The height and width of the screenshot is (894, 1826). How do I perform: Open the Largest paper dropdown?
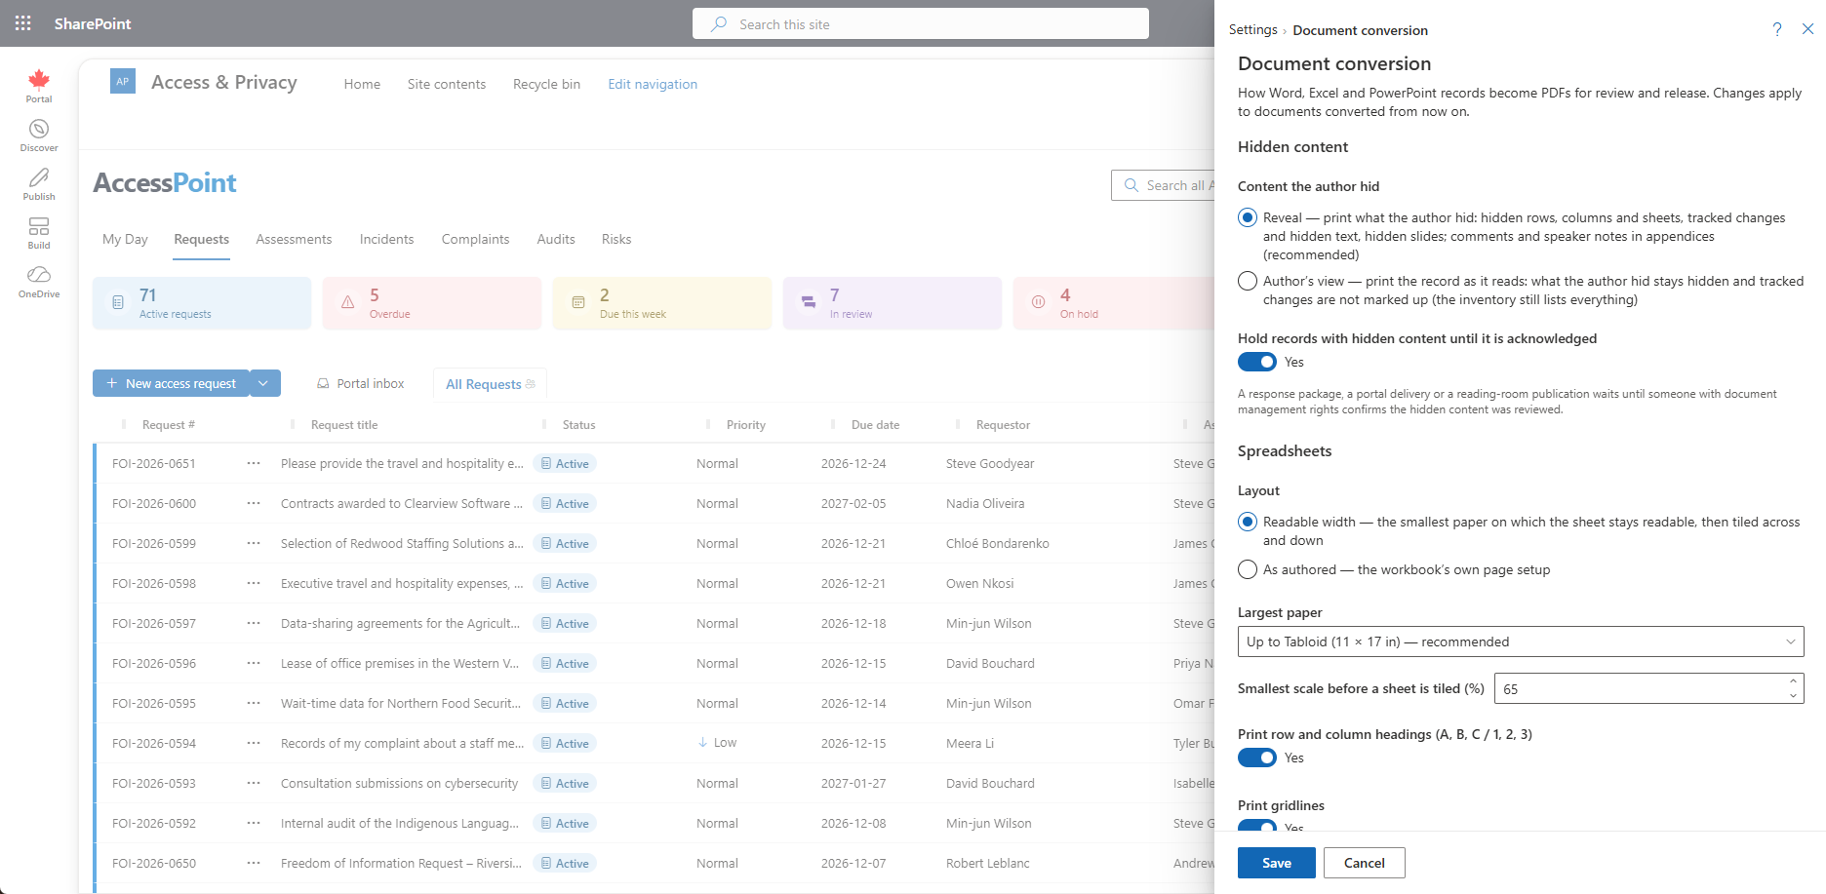click(x=1521, y=641)
